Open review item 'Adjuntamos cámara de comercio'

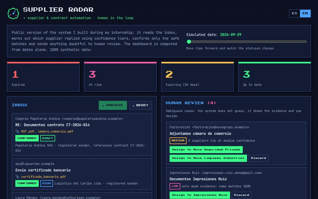click(x=200, y=133)
